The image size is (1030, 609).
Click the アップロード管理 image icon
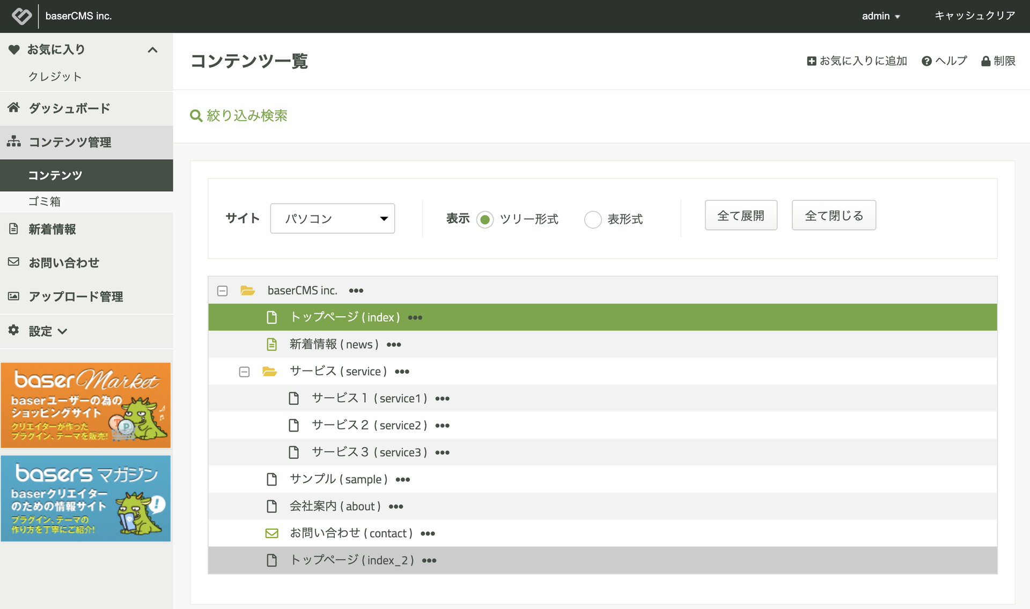14,296
